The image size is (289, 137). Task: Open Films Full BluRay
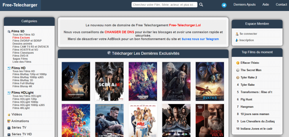point(24,83)
